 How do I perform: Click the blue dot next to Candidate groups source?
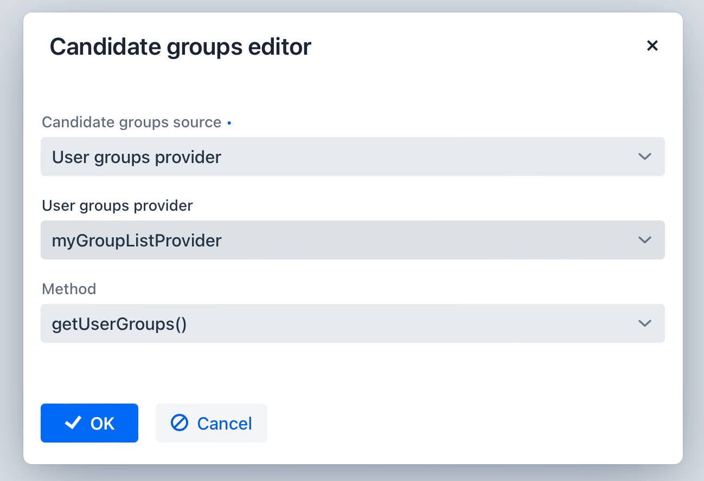[x=229, y=122]
